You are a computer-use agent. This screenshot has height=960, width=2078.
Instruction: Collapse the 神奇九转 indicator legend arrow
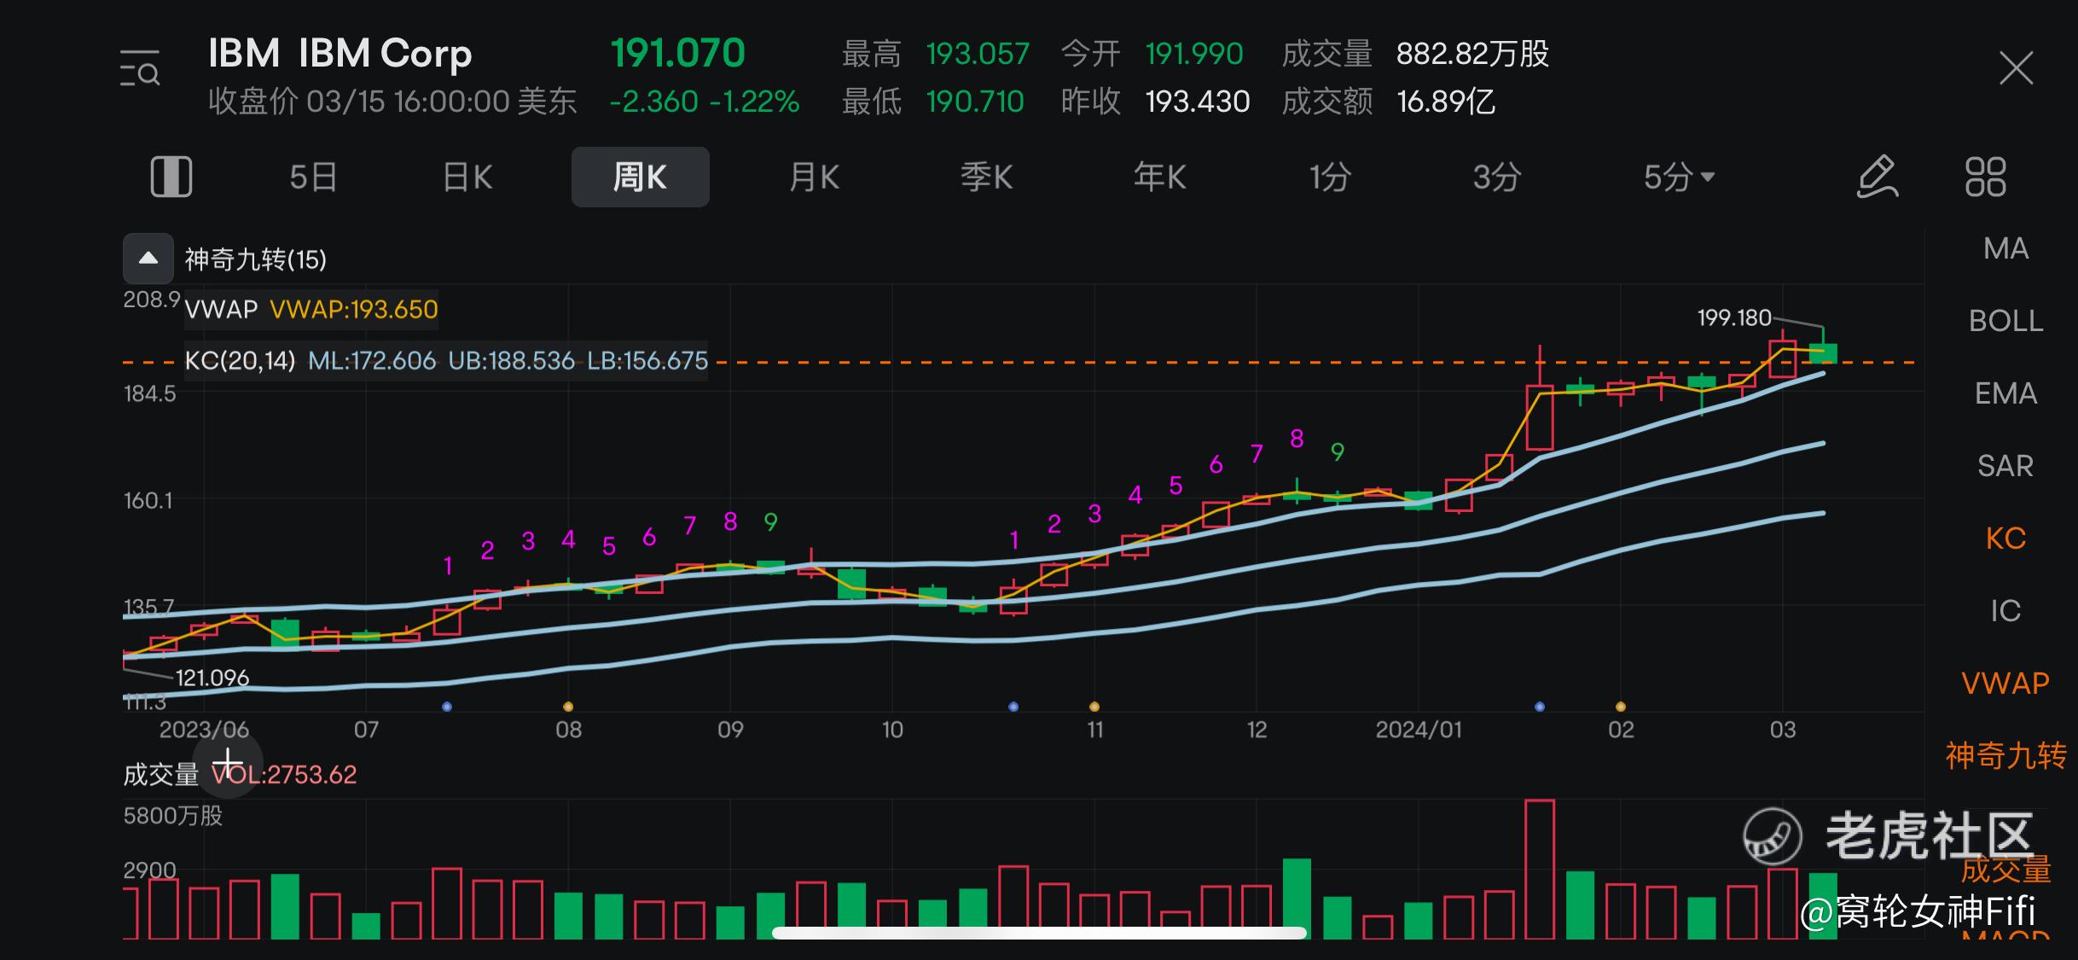click(148, 258)
